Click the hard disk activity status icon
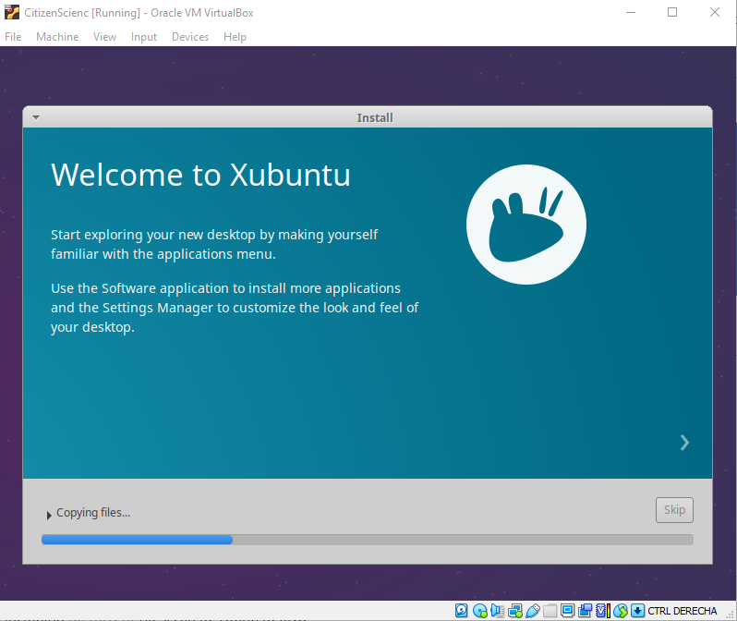The height and width of the screenshot is (621, 737). coord(461,611)
